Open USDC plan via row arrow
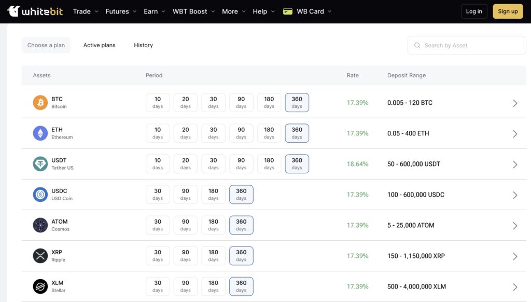Image resolution: width=531 pixels, height=302 pixels. coord(515,195)
